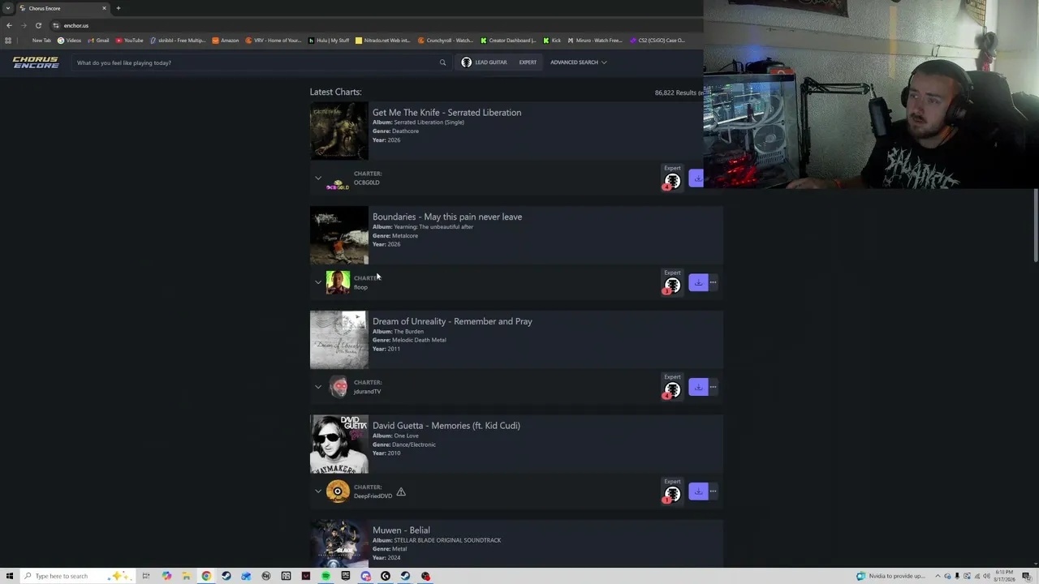The image size is (1039, 584).
Task: Open the browser tab list dropdown
Action: (x=8, y=8)
